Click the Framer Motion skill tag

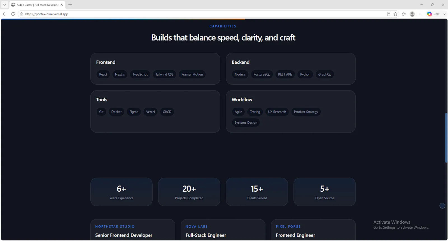click(192, 74)
